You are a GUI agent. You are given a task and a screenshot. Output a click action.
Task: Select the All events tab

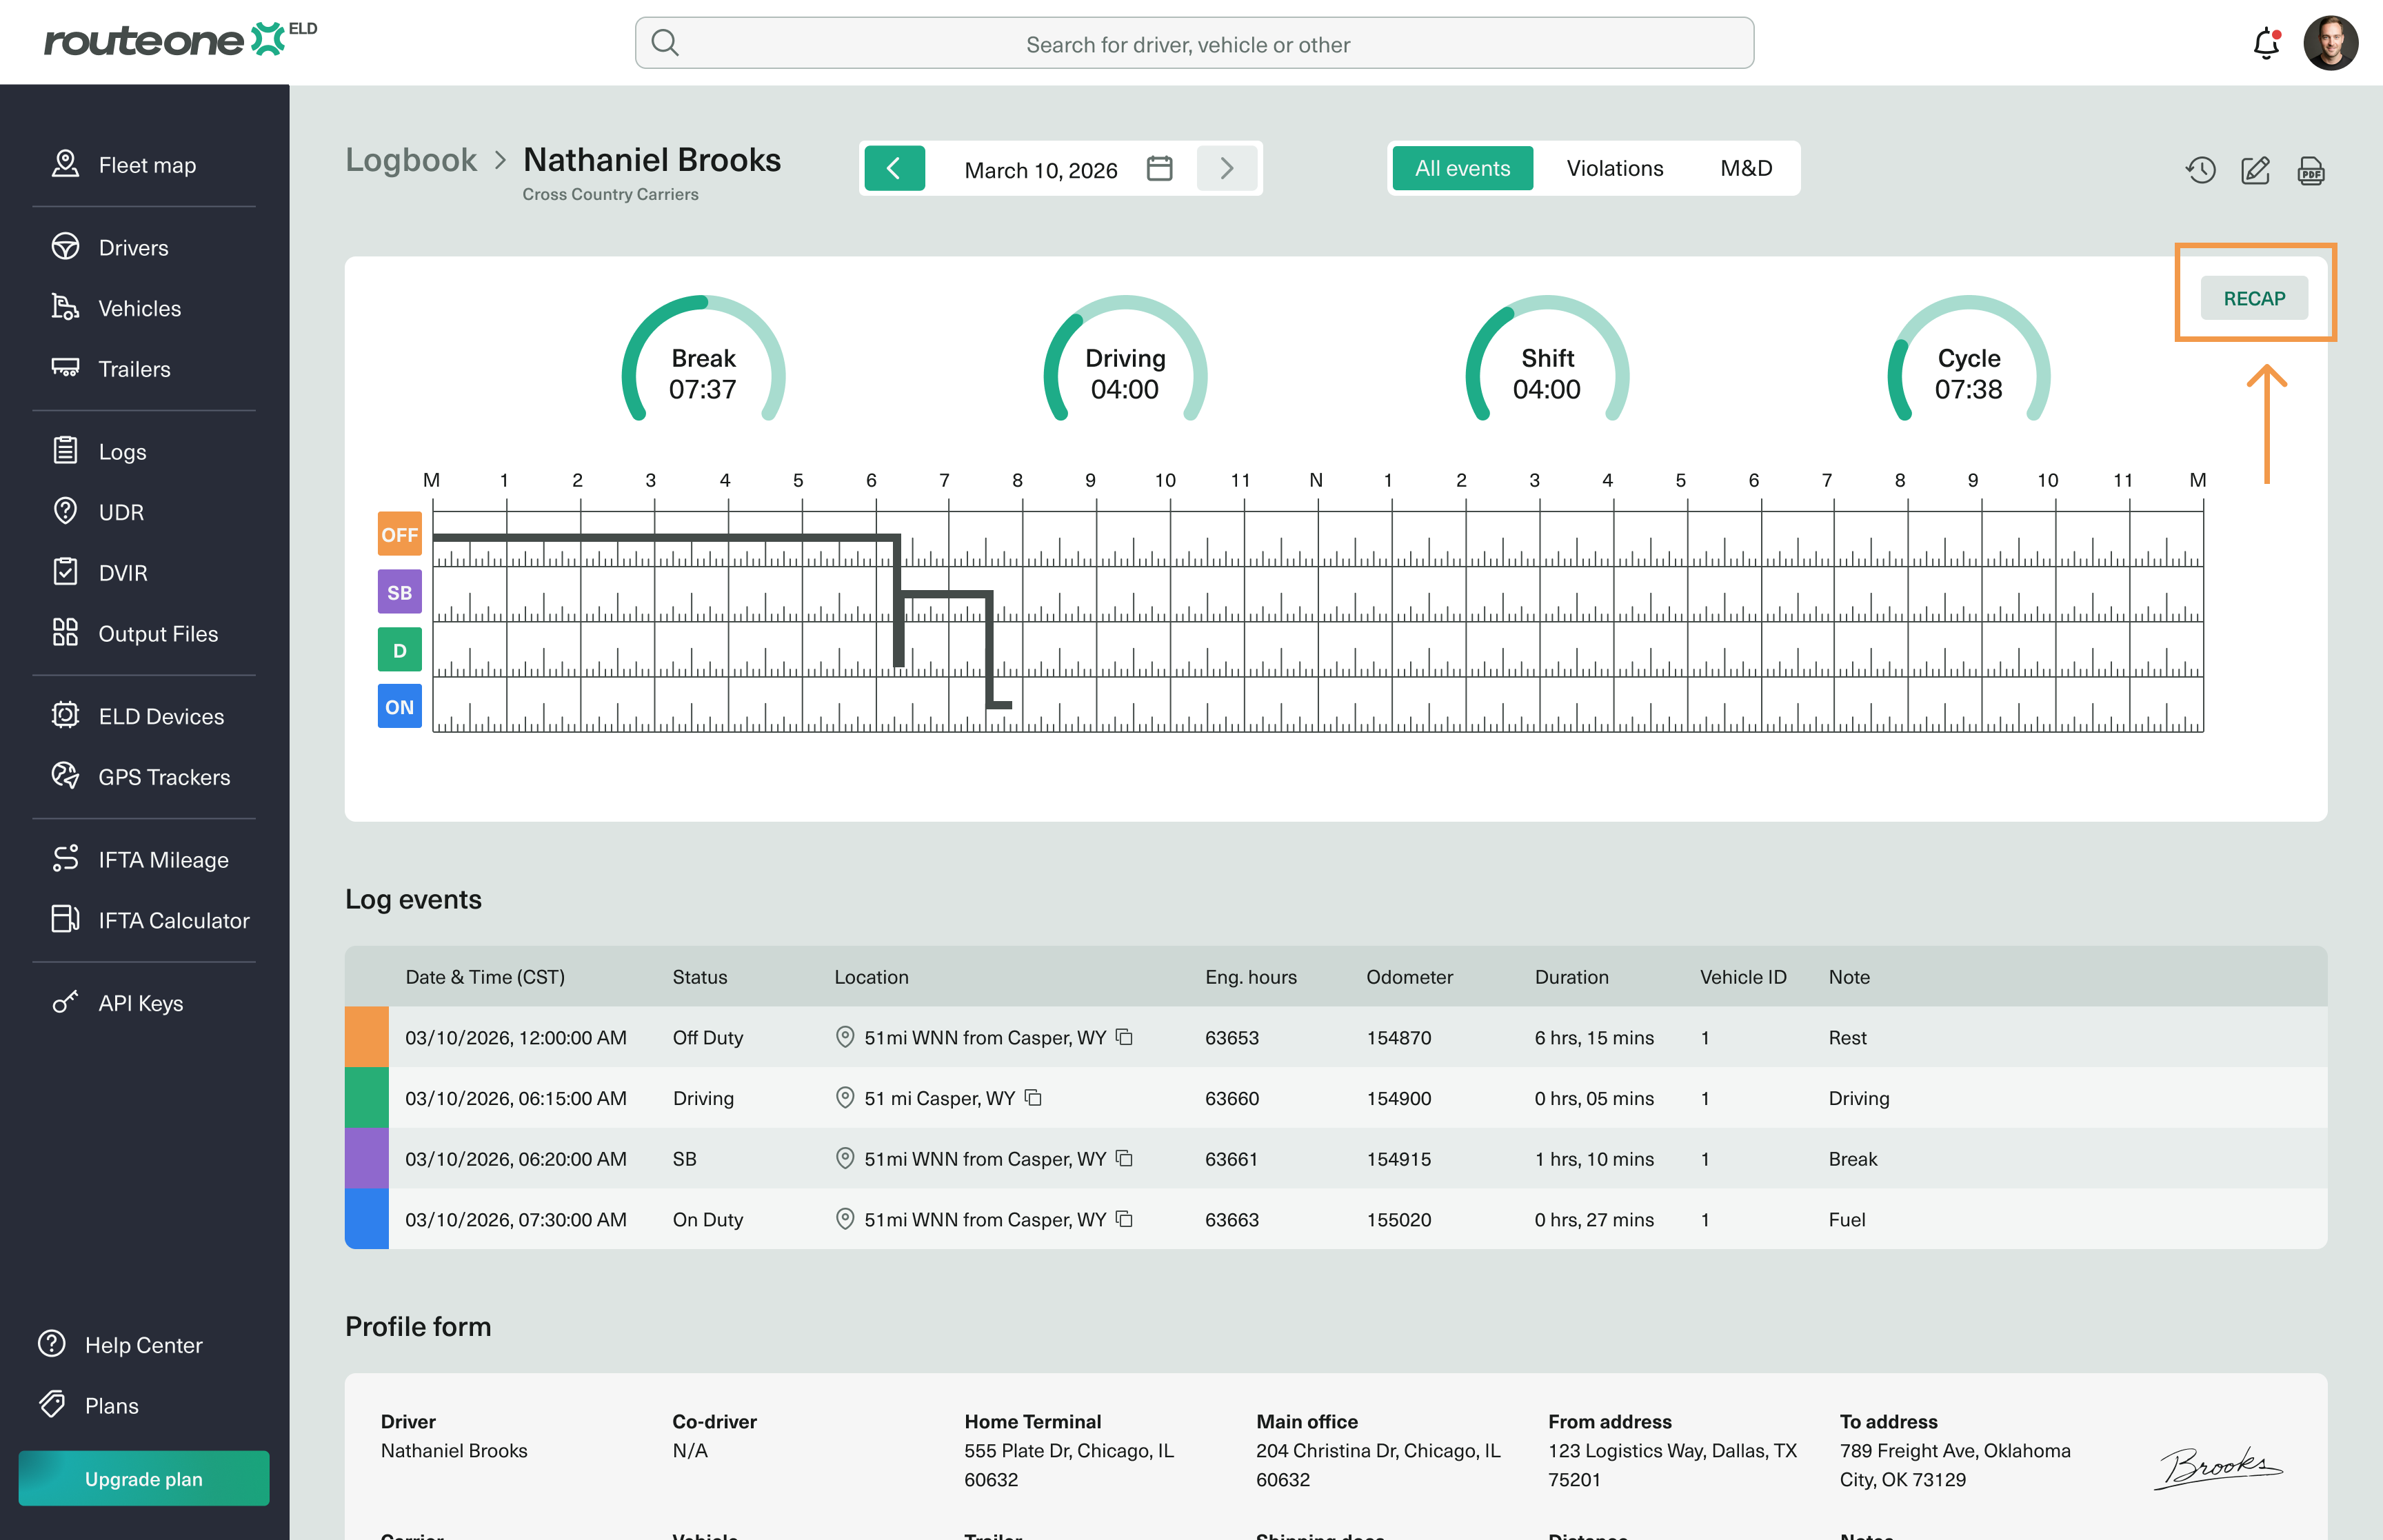click(1462, 168)
